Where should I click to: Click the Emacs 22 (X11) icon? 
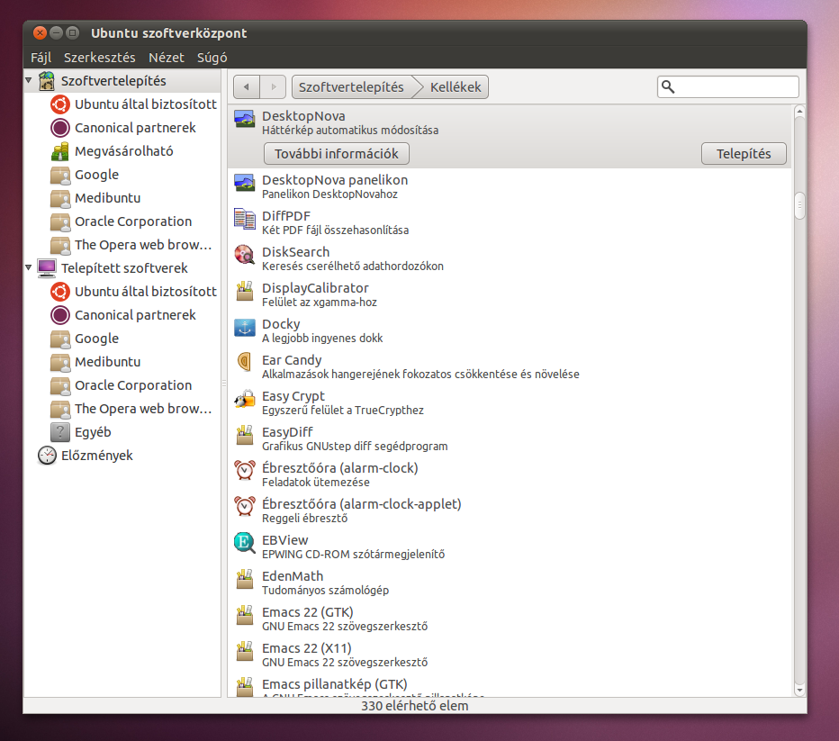click(245, 651)
